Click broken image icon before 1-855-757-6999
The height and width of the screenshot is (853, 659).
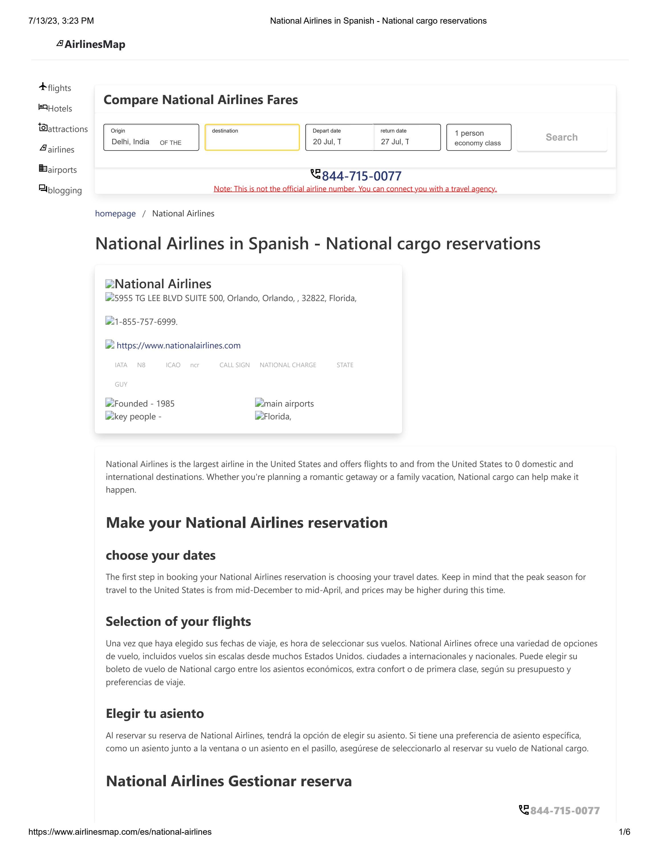110,321
